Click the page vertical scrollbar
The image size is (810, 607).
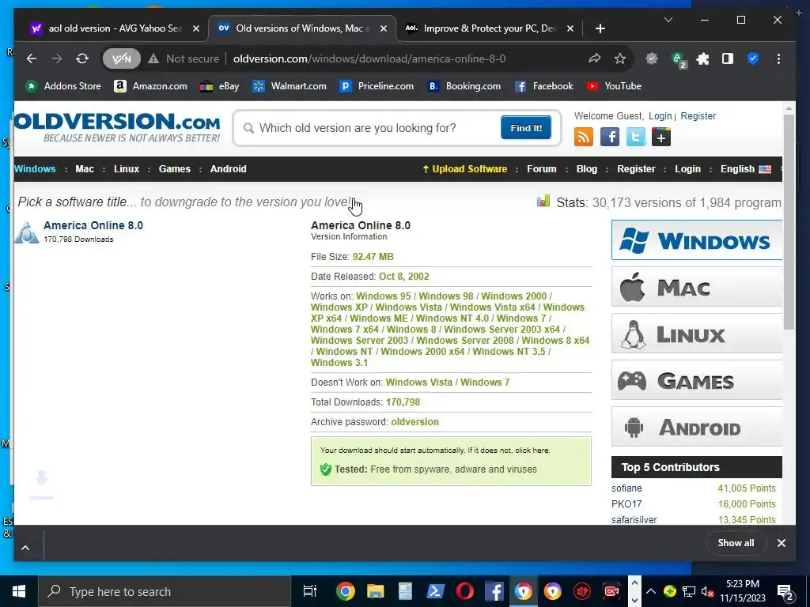point(789,222)
